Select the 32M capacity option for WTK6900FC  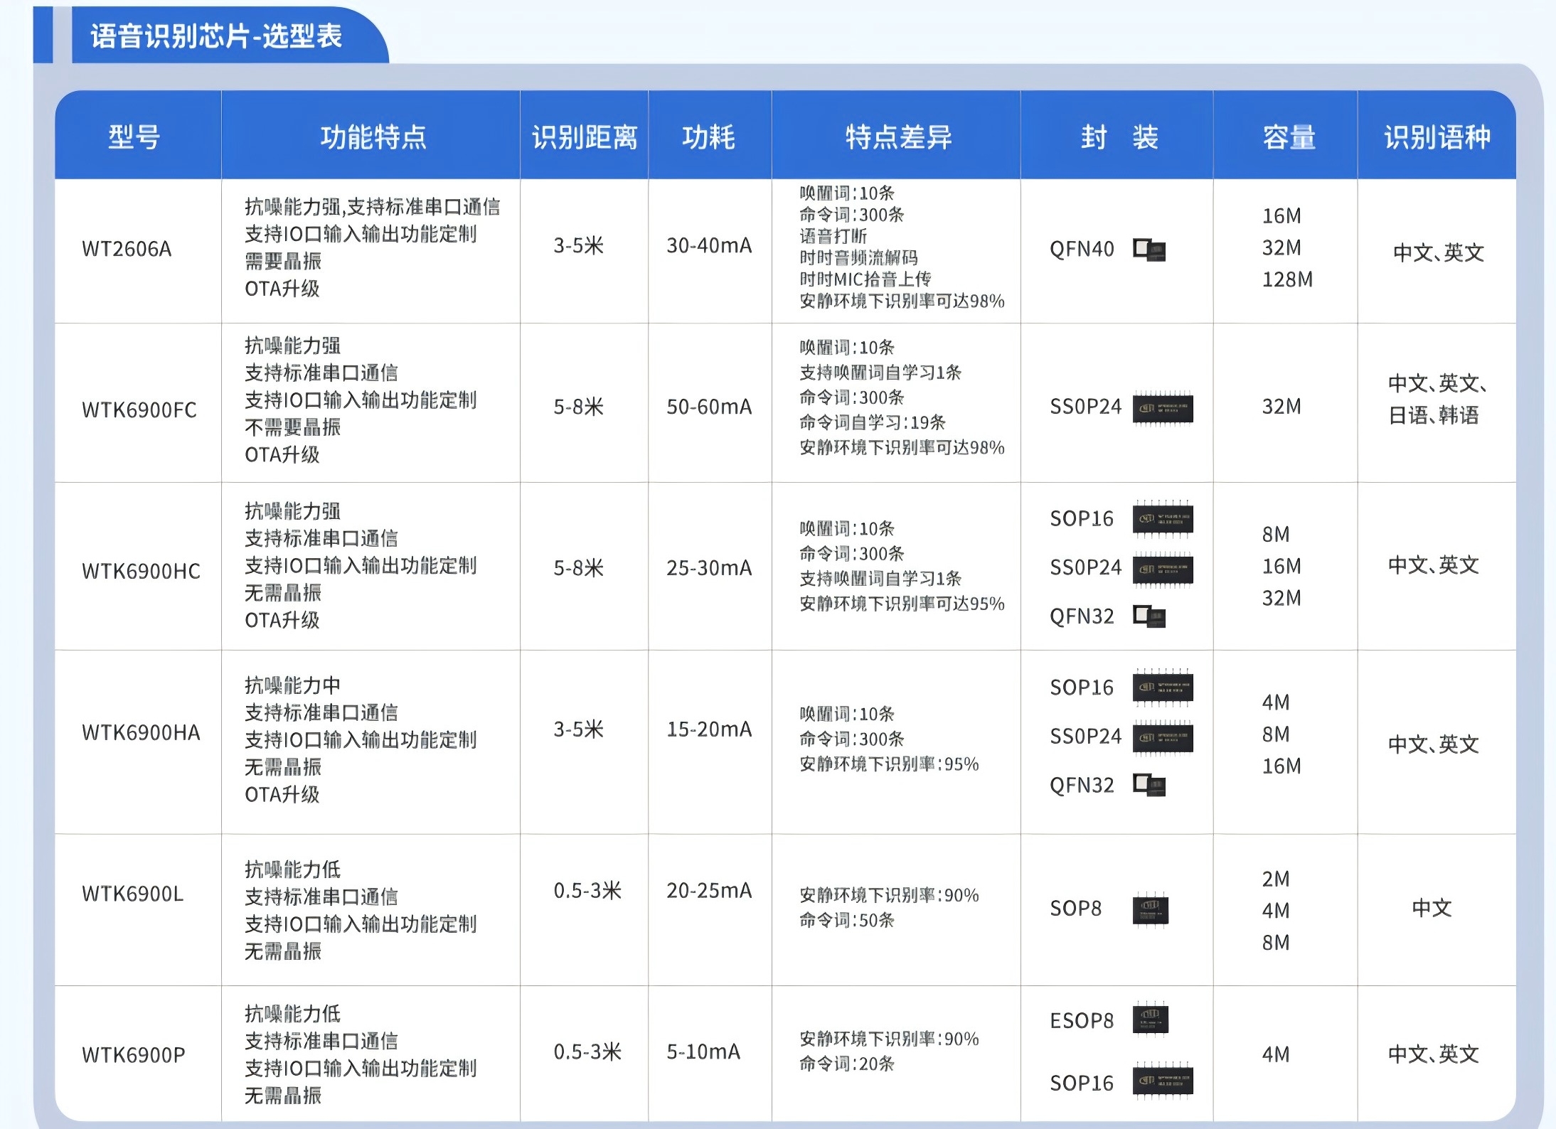[x=1281, y=407]
